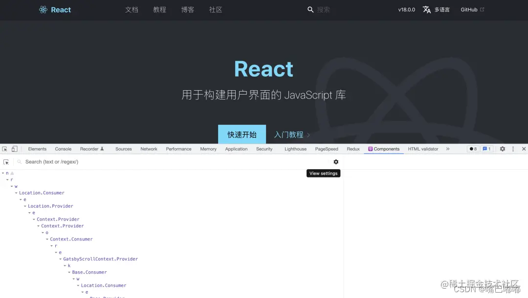Collapse the GatsbyScrollContext.Provider node arrow
528x298 pixels.
click(60, 259)
